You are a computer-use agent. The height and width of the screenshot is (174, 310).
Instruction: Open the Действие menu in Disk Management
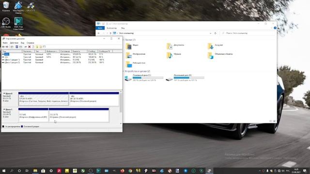(14, 43)
